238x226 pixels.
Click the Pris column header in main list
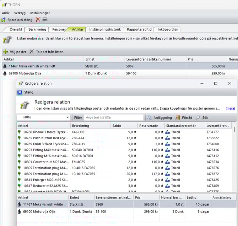click(x=206, y=59)
